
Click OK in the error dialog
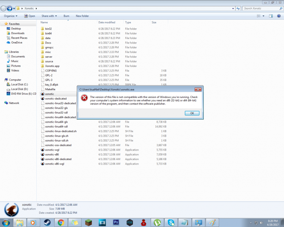click(x=192, y=113)
